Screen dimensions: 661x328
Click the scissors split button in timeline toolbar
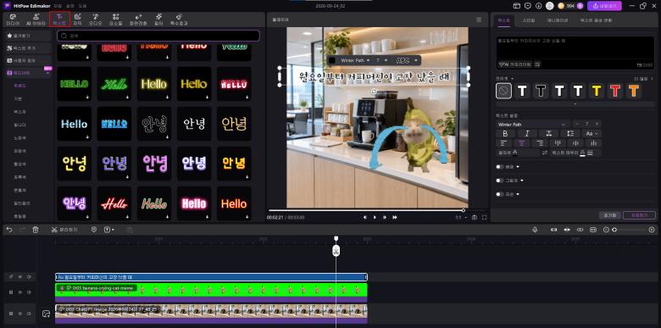(64, 230)
